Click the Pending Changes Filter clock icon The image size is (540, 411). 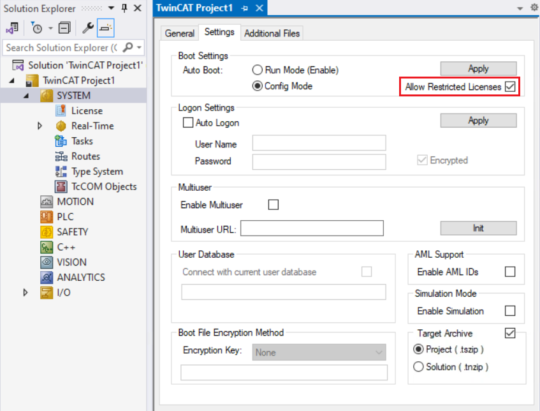[x=36, y=28]
